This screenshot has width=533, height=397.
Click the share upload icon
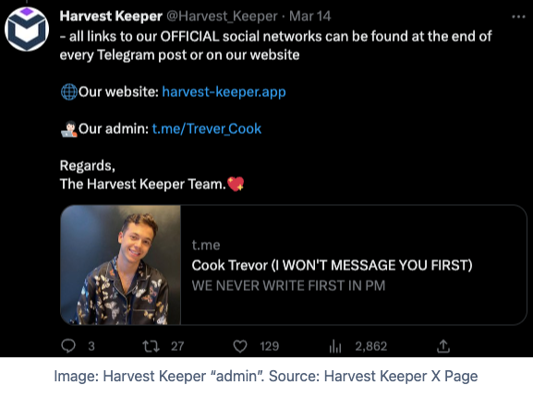(x=443, y=346)
